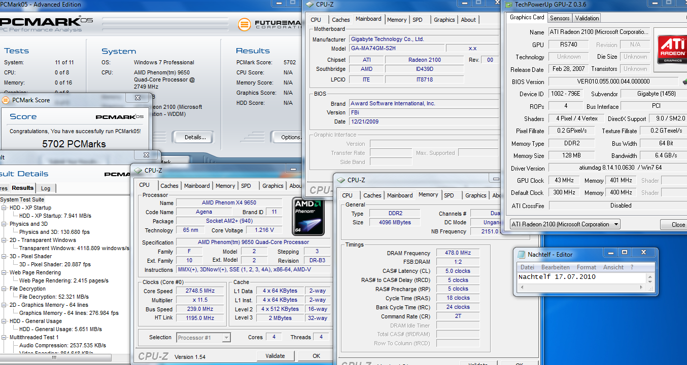Click the ATI Radeon logo in GPU-Z

coord(671,49)
